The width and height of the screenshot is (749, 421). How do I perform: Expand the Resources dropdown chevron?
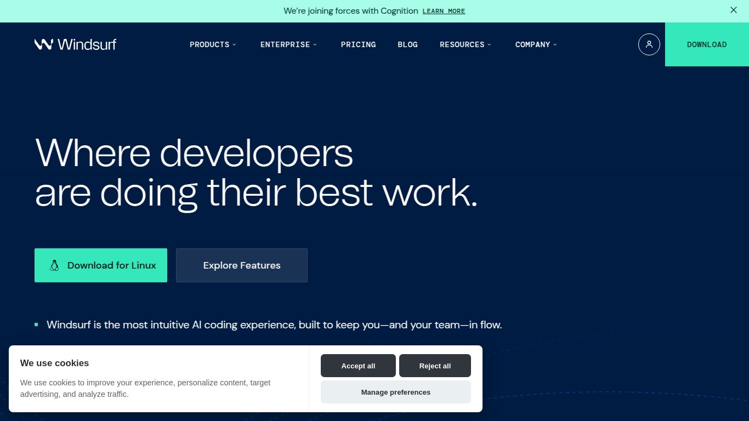489,45
